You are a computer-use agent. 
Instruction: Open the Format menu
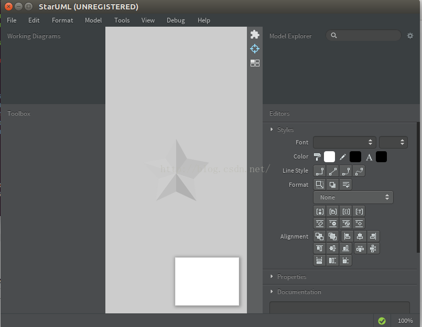[62, 20]
